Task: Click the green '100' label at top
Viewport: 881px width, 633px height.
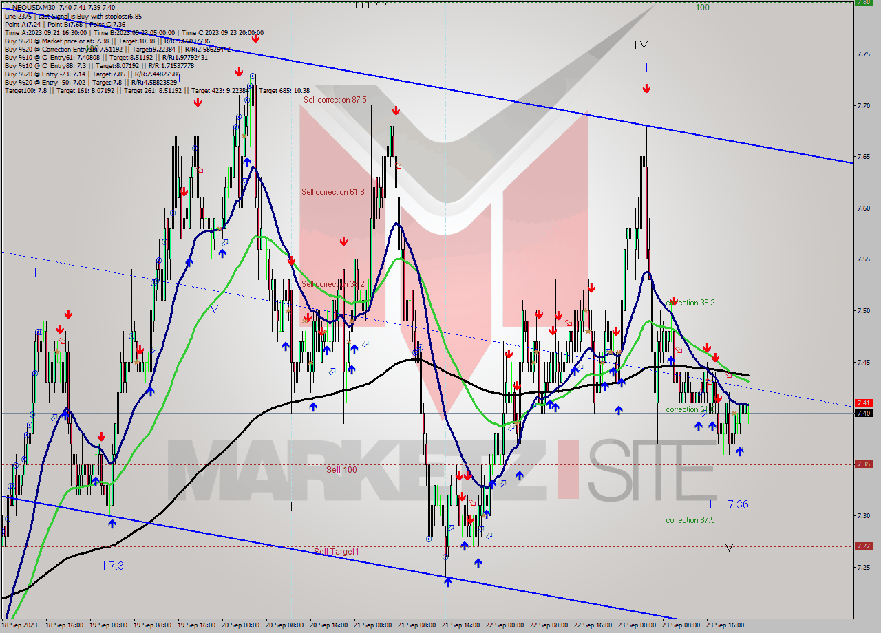Action: pos(702,8)
